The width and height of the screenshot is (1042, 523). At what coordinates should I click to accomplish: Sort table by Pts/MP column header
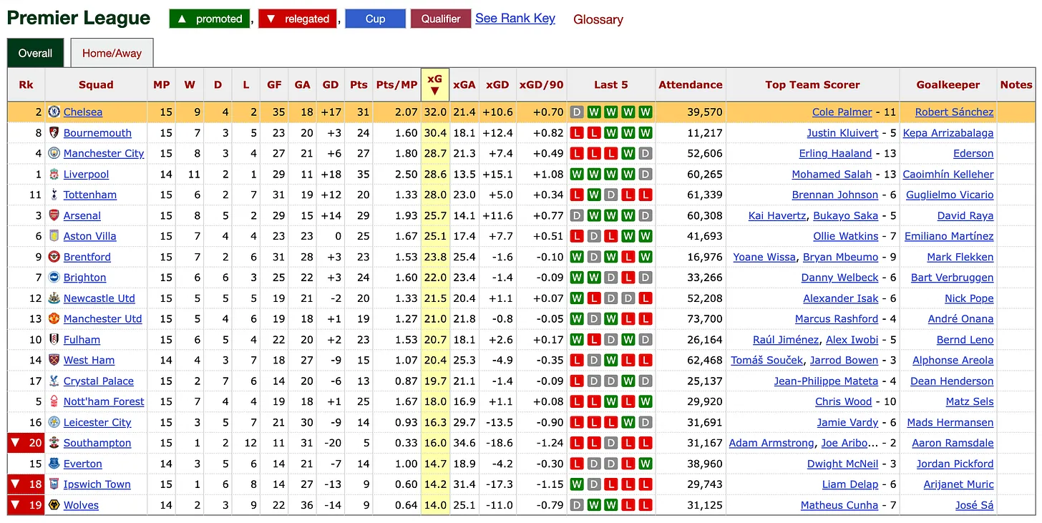click(396, 84)
